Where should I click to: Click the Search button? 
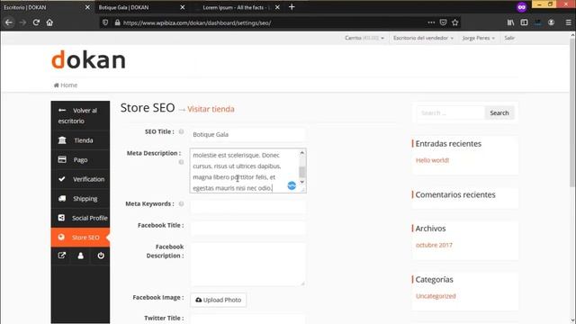click(x=499, y=112)
